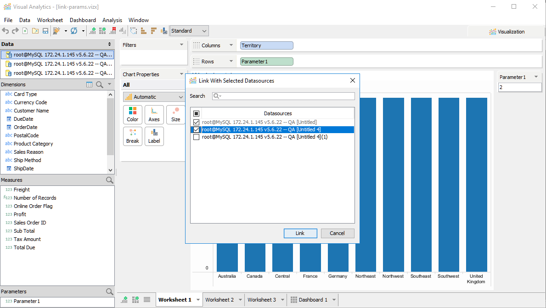Search measures with magnifier icon
546x308 pixels.
(110, 180)
